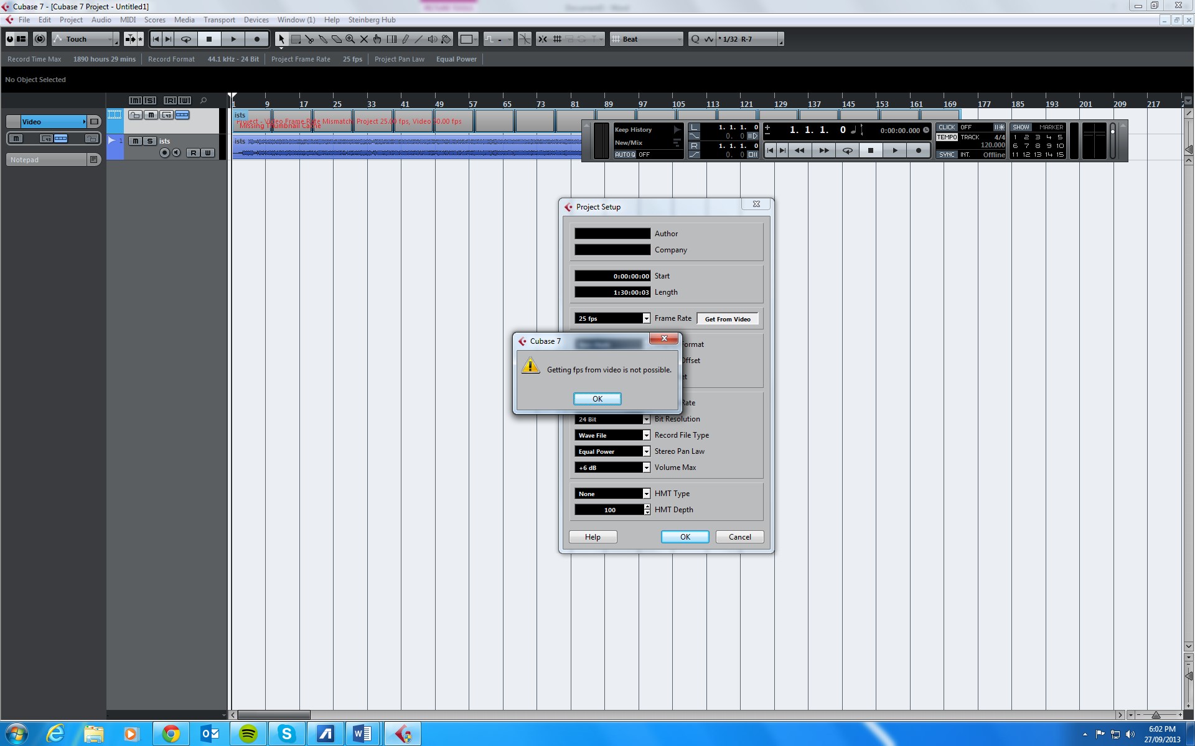Viewport: 1195px width, 746px height.
Task: Select the Erase tool in toolbar
Action: (x=337, y=39)
